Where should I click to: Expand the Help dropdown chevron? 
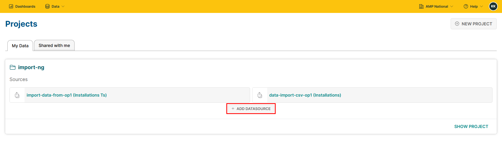point(481,6)
